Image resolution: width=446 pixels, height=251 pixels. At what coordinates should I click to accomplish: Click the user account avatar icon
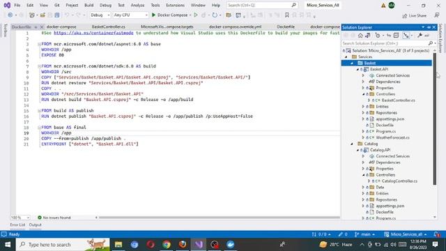[392, 5]
